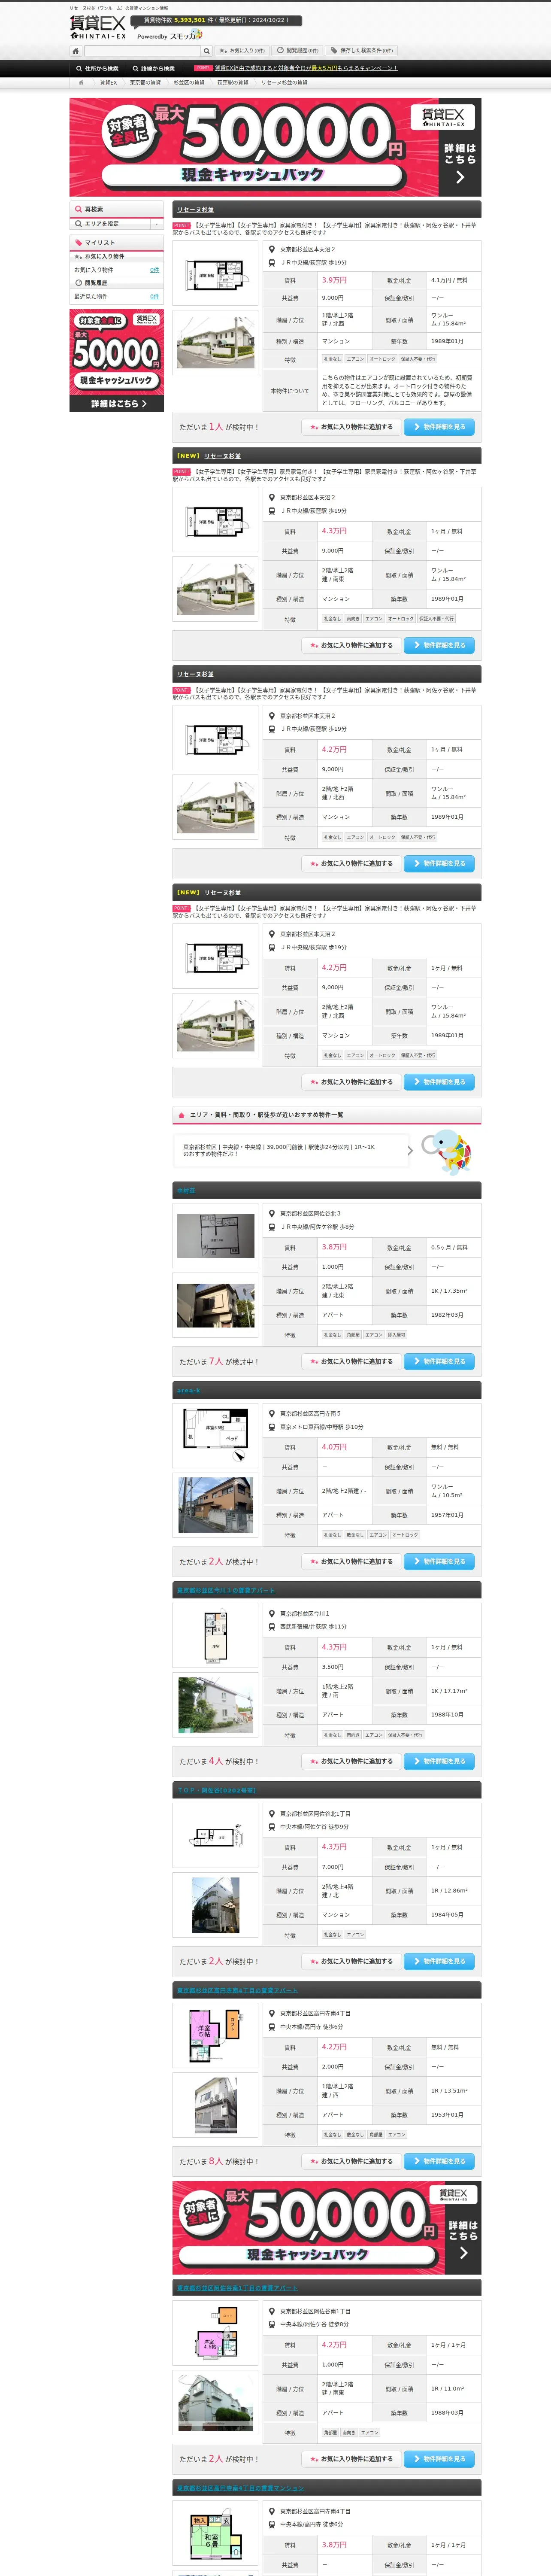551x2576 pixels.
Task: Open the 中村荘 listing title link
Action: (x=186, y=1191)
